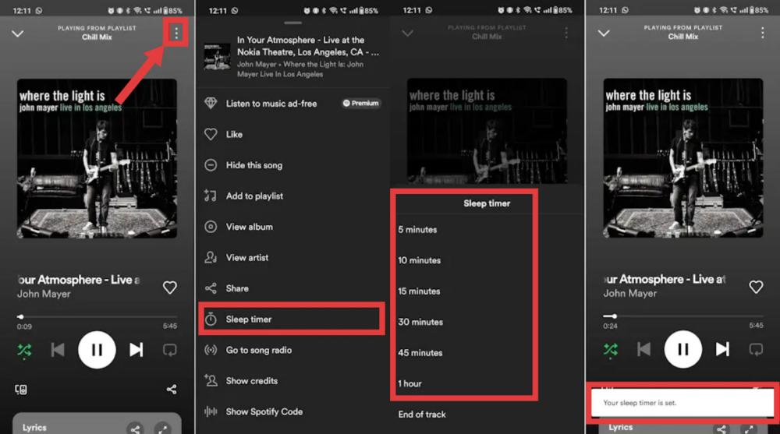The width and height of the screenshot is (780, 434).
Task: Select Add to playlist
Action: coord(292,196)
